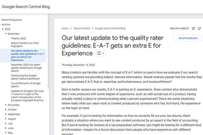The image size is (203, 135).
Task: Open the Home breadcrumb link
Action: click(65, 28)
